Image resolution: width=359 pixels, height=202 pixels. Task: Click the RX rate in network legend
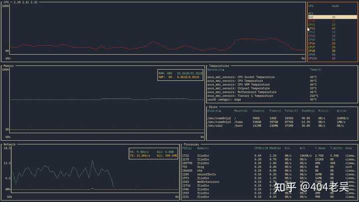pos(139,152)
